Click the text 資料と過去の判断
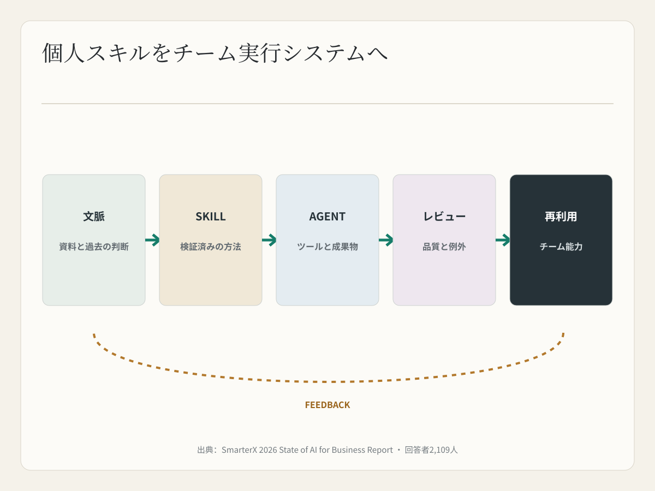Screen dimensions: 655x491 click(94, 247)
